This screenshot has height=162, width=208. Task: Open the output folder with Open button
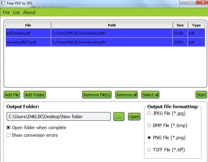[134, 117]
